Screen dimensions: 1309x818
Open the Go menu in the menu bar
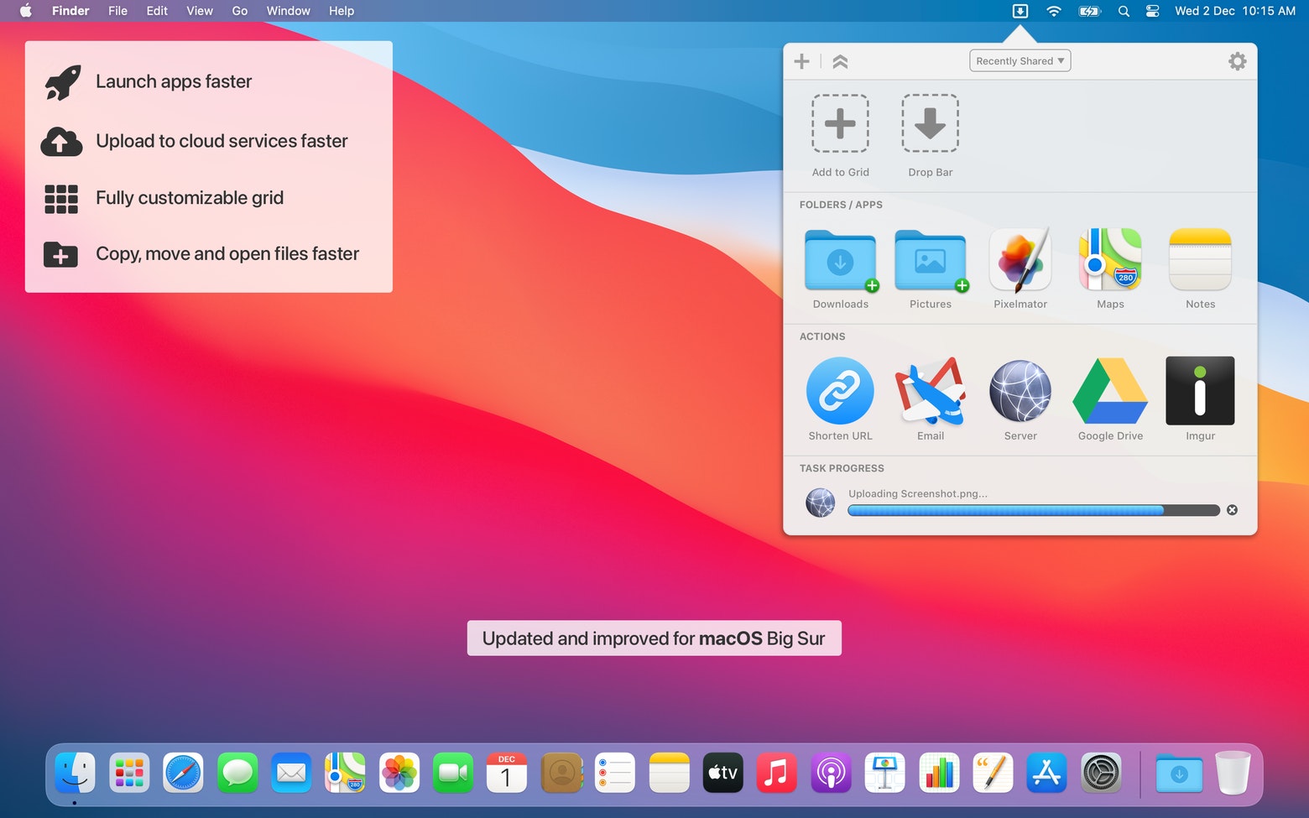click(239, 11)
